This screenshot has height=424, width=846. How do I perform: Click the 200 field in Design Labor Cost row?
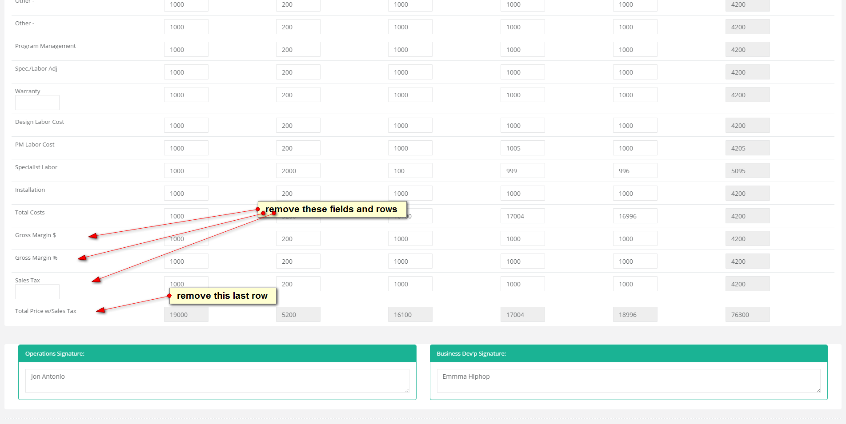[x=298, y=125]
